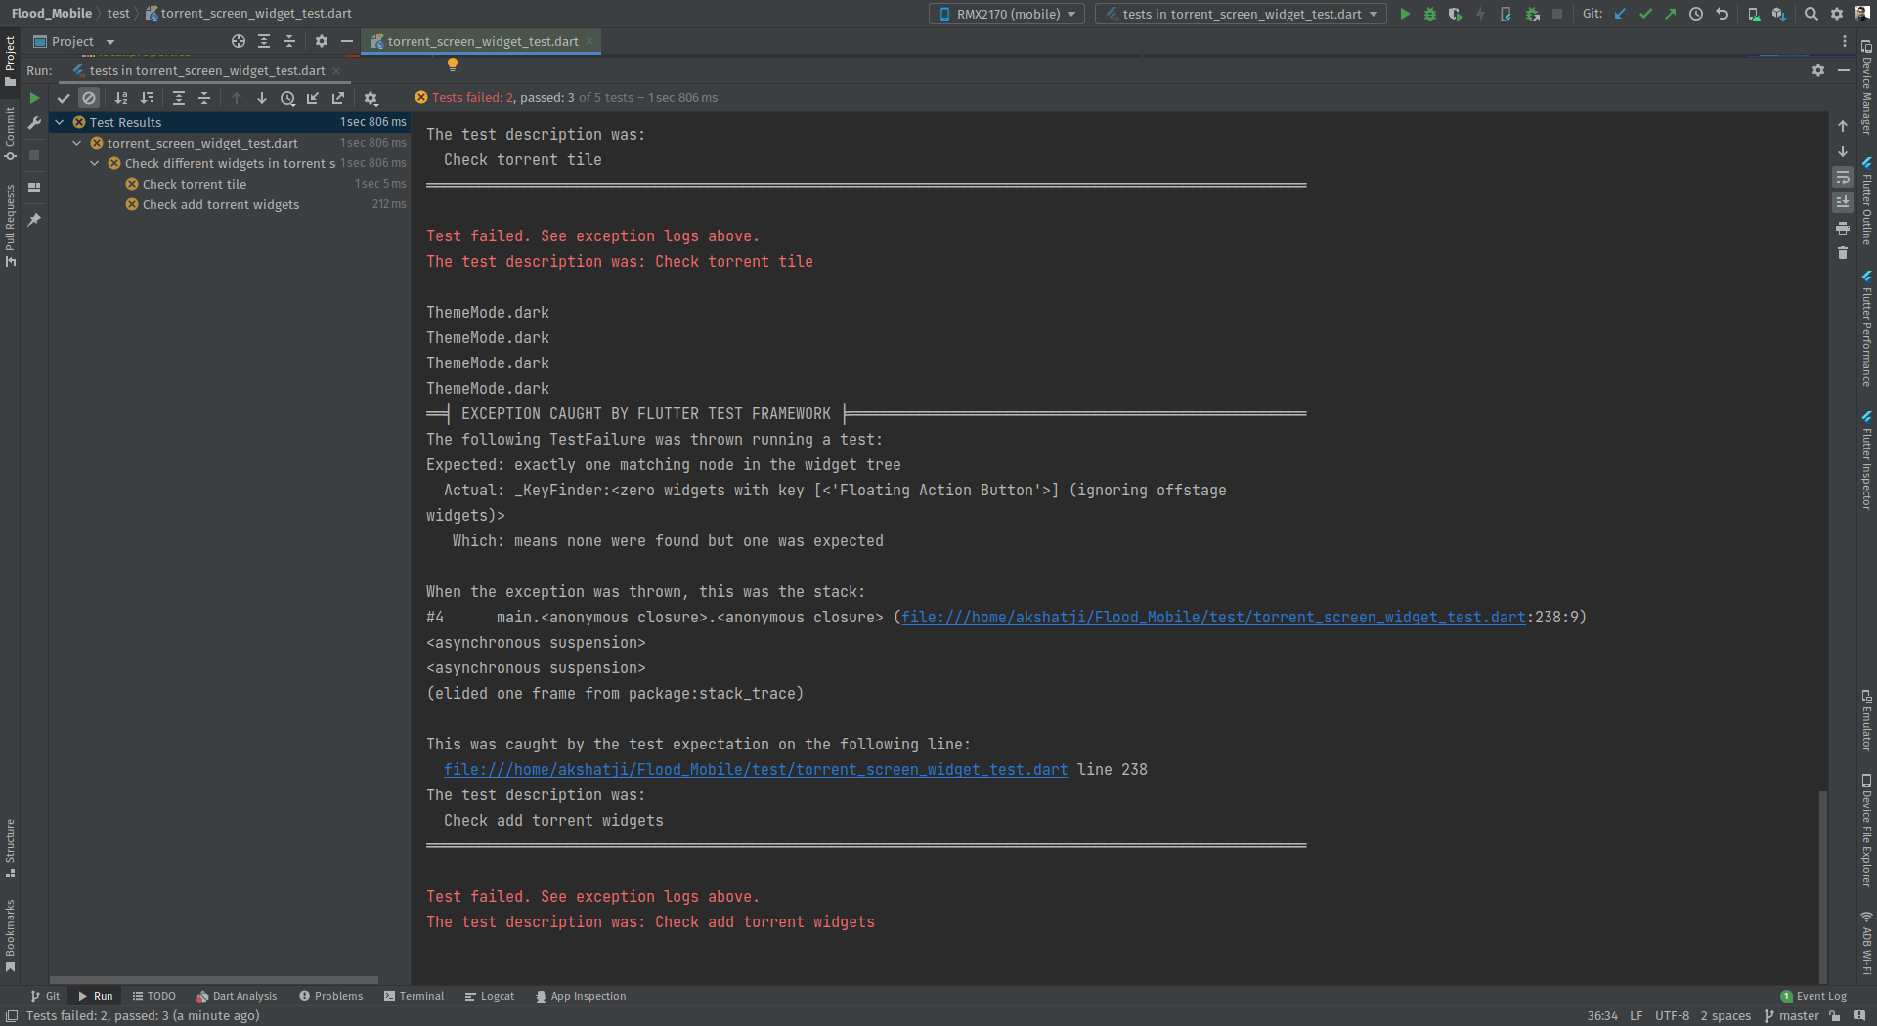Open Search Everywhere magnifier
This screenshot has height=1026, width=1877.
(1812, 14)
